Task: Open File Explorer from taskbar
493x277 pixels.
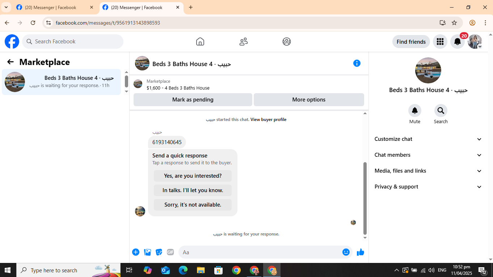Action: point(201,270)
